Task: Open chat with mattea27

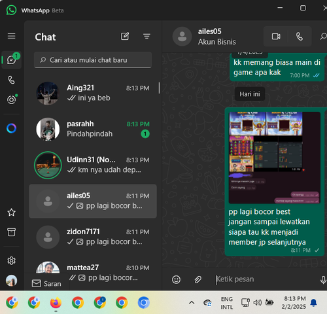Action: 93,273
